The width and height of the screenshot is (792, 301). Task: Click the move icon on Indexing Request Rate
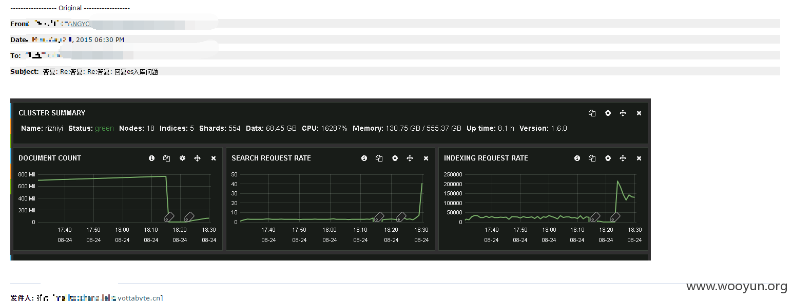(623, 158)
